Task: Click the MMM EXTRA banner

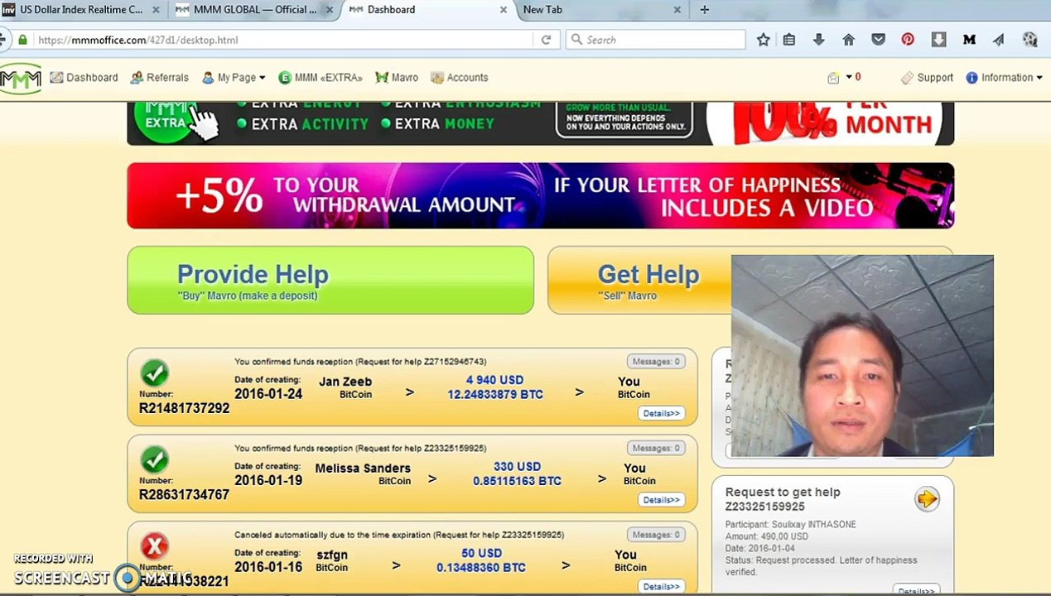Action: 540,123
